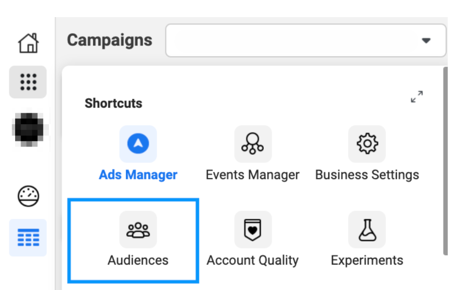This screenshot has height=290, width=458.
Task: Expand the Shortcuts panel with arrows icon
Action: coord(417,97)
